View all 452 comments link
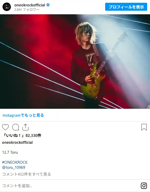 tap(26, 174)
